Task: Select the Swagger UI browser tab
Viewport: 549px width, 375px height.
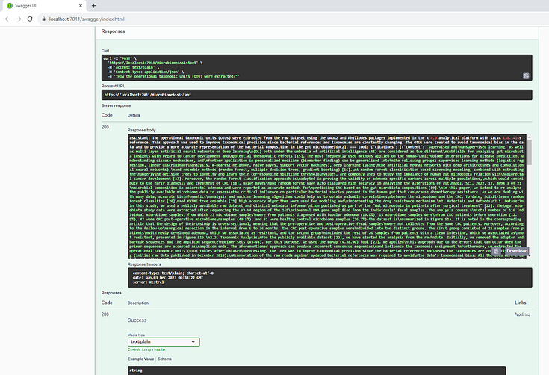Action: pyautogui.click(x=45, y=5)
